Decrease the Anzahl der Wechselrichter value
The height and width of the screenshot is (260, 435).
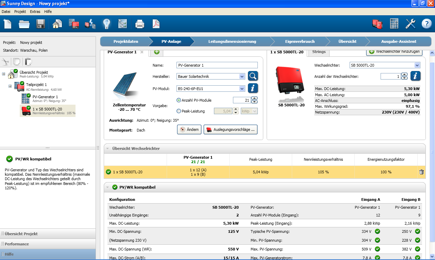coord(404,78)
